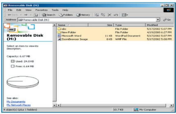Click the Go button
The width and height of the screenshot is (176, 114).
[167, 20]
